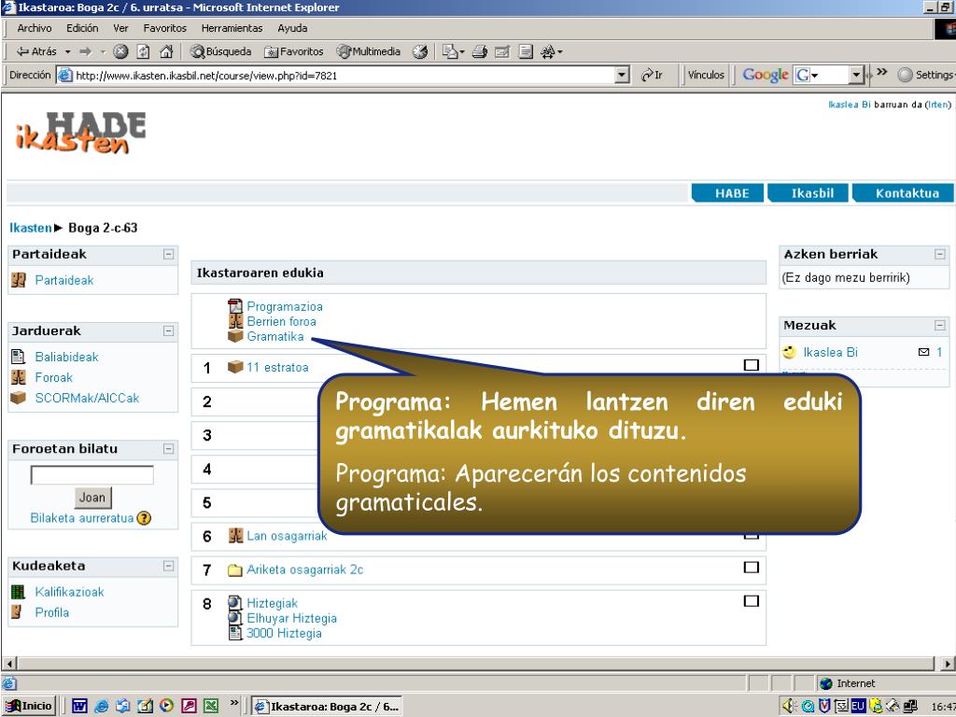This screenshot has width=956, height=717.
Task: Collapse the Partaideak block
Action: [168, 254]
